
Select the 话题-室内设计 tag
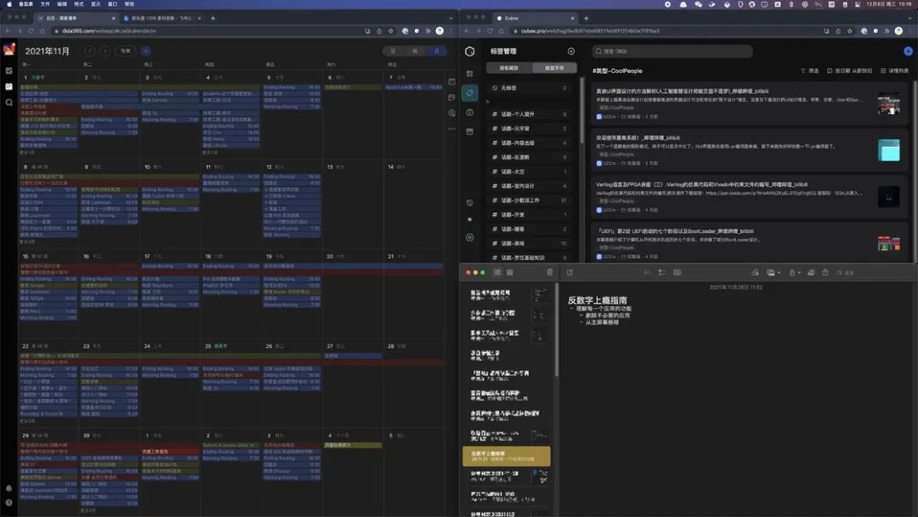click(x=530, y=185)
